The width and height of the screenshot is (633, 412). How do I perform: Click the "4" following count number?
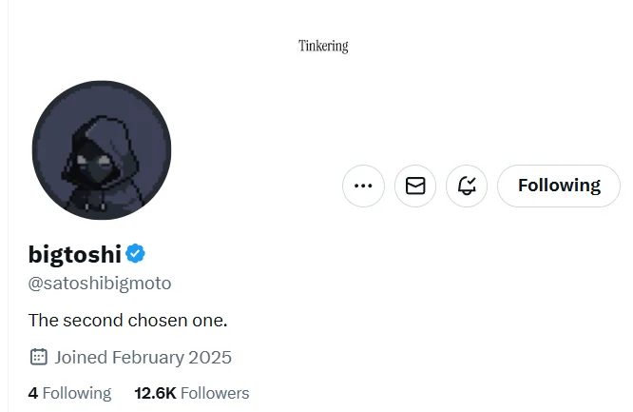tap(33, 393)
